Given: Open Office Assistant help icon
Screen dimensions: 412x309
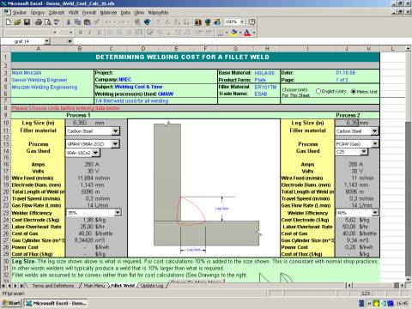Looking at the screenshot, I should tap(251, 22).
